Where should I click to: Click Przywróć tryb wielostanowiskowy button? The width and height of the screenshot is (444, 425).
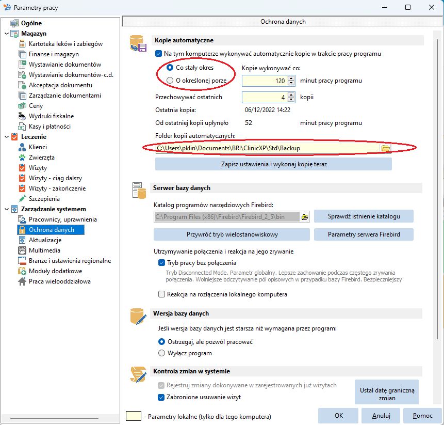point(232,234)
